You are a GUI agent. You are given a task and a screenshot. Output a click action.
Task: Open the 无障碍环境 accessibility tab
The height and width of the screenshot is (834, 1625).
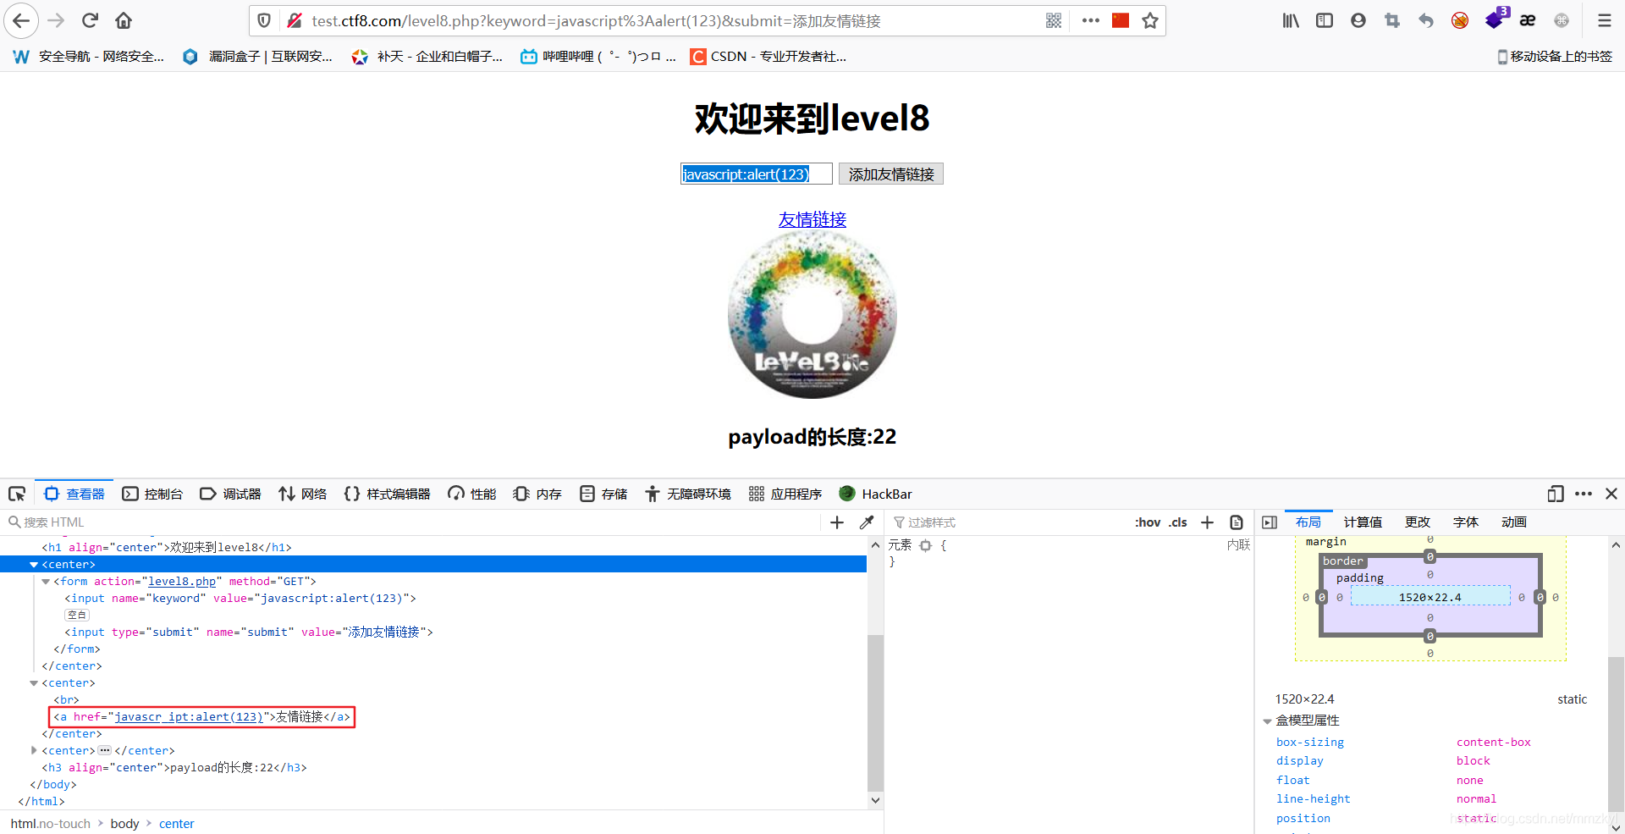(687, 494)
